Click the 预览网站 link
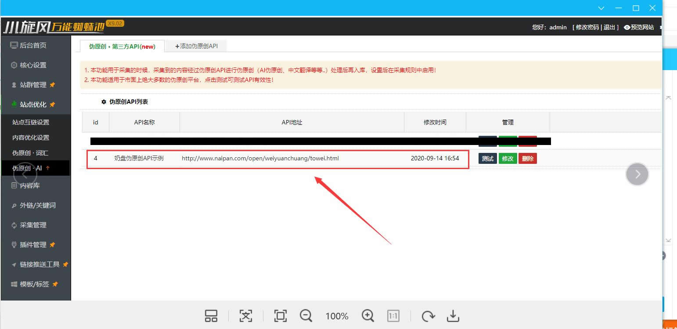The image size is (677, 329). [639, 27]
